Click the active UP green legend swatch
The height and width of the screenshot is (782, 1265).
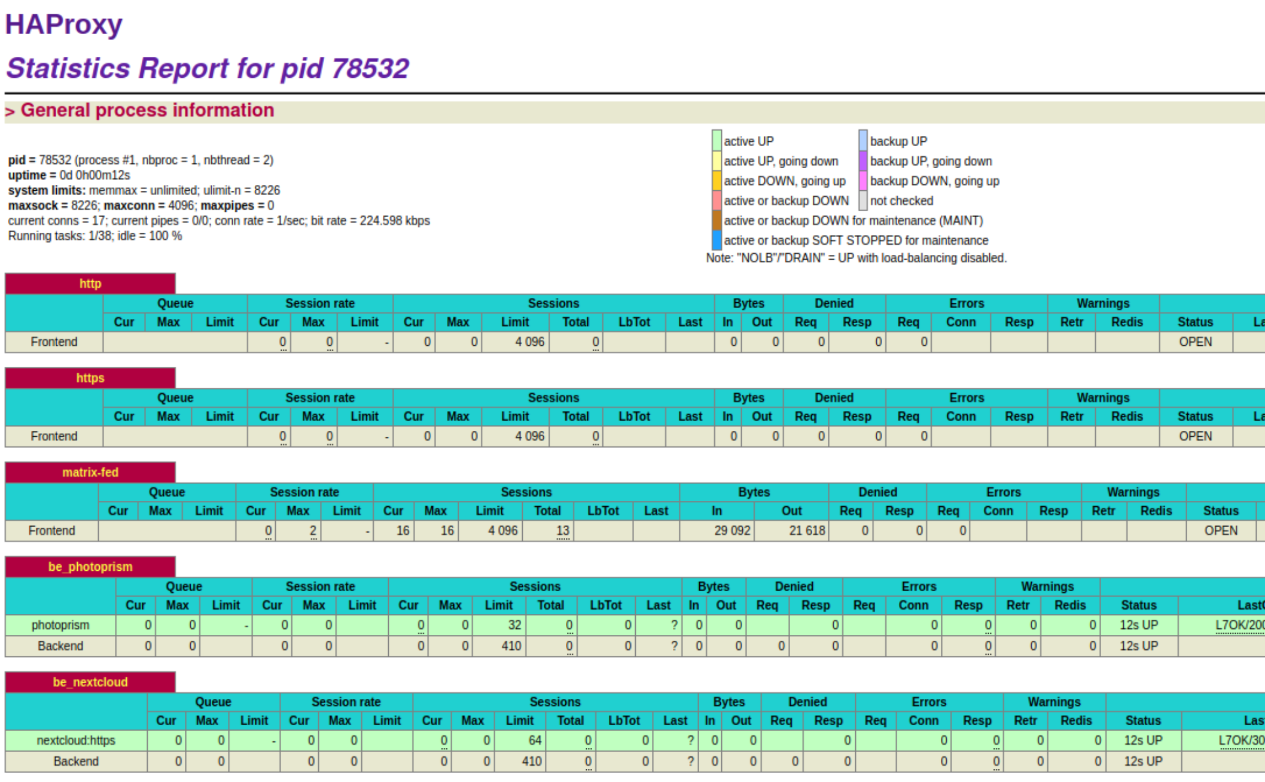pos(716,141)
